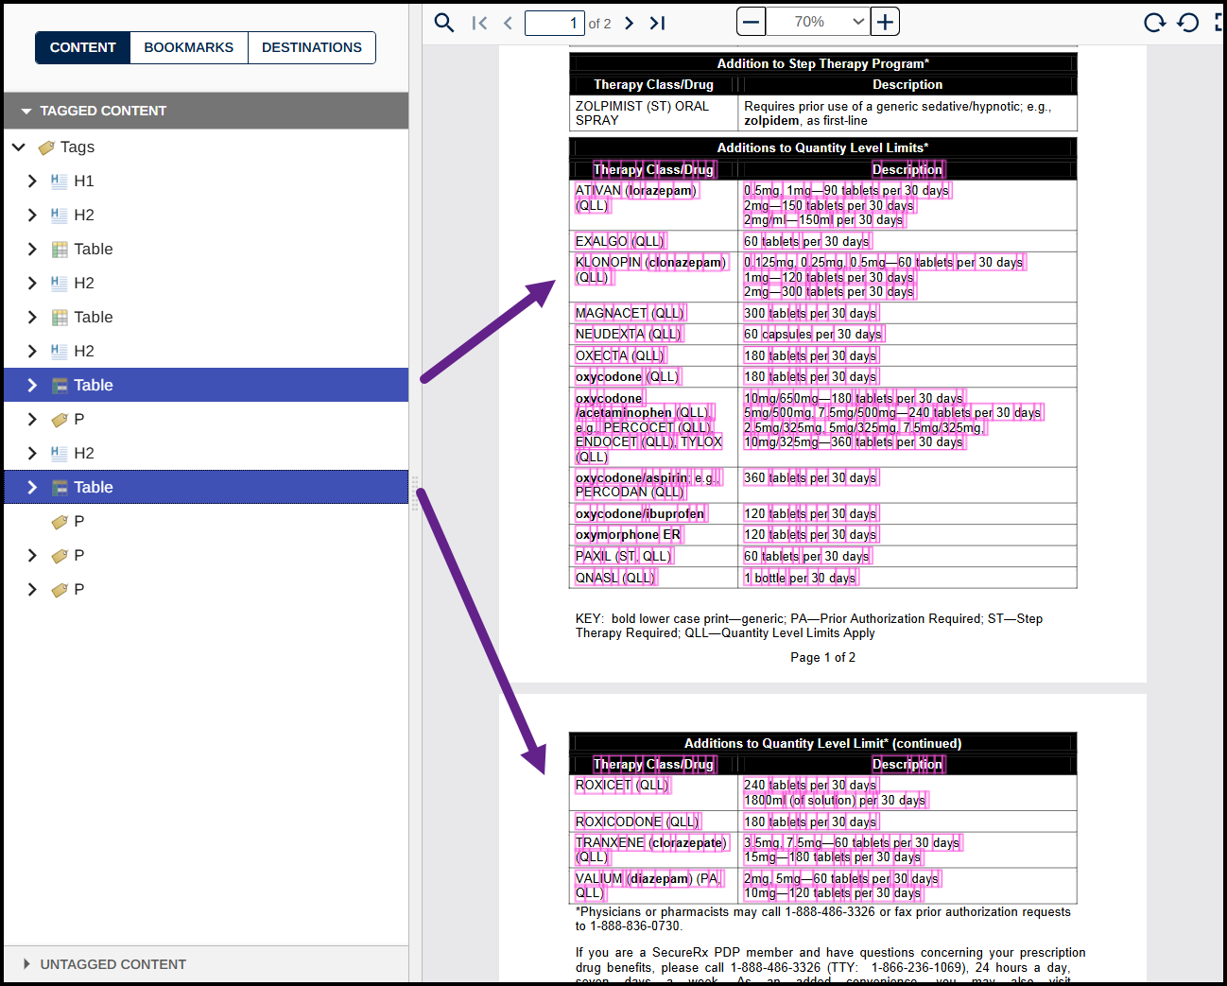Zoom out with the minus button
1227x986 pixels.
coord(751,22)
